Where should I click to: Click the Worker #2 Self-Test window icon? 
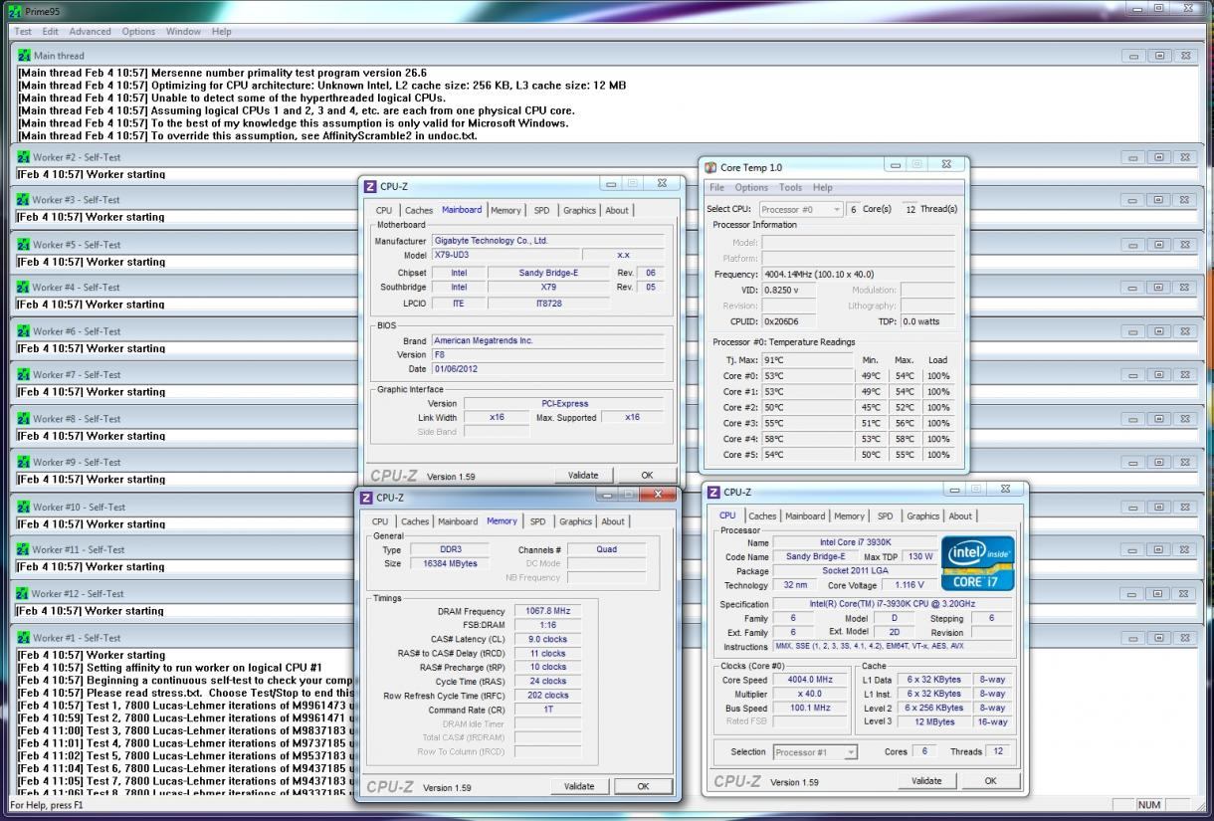point(24,157)
